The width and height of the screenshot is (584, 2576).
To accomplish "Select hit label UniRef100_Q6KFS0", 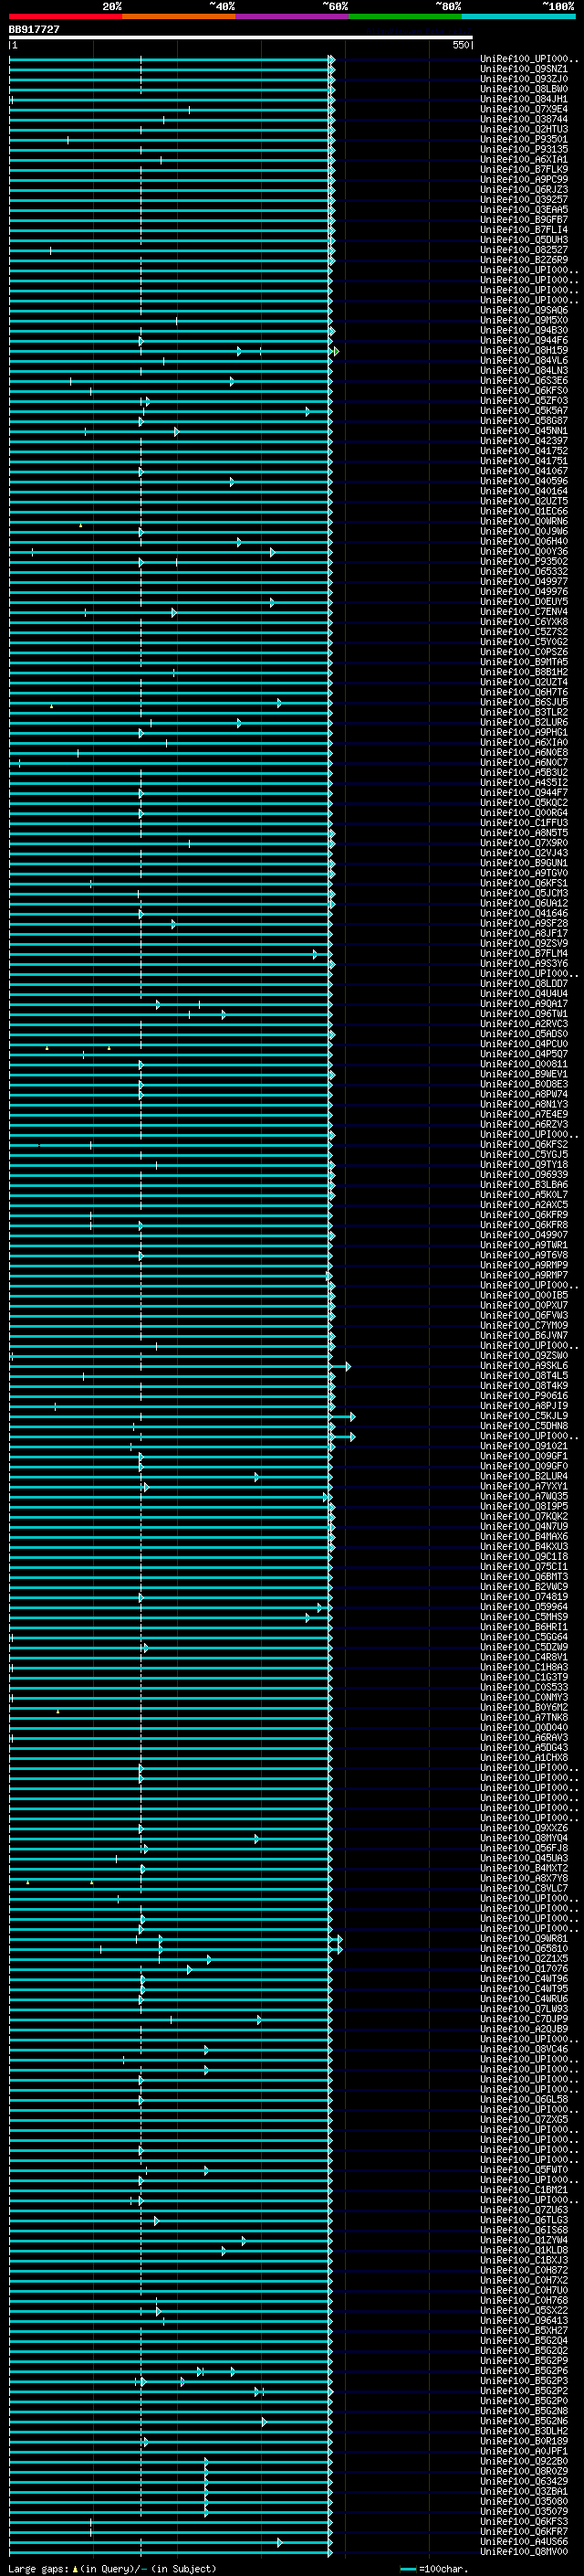I will tap(524, 391).
